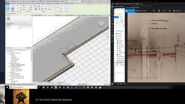
Task: Click the Windows 'Type here to search' box
Action: click(x=23, y=87)
